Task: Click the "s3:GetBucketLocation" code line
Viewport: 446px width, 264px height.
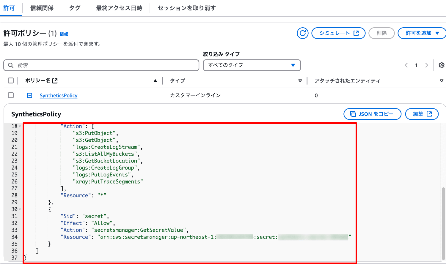Action: pos(108,161)
